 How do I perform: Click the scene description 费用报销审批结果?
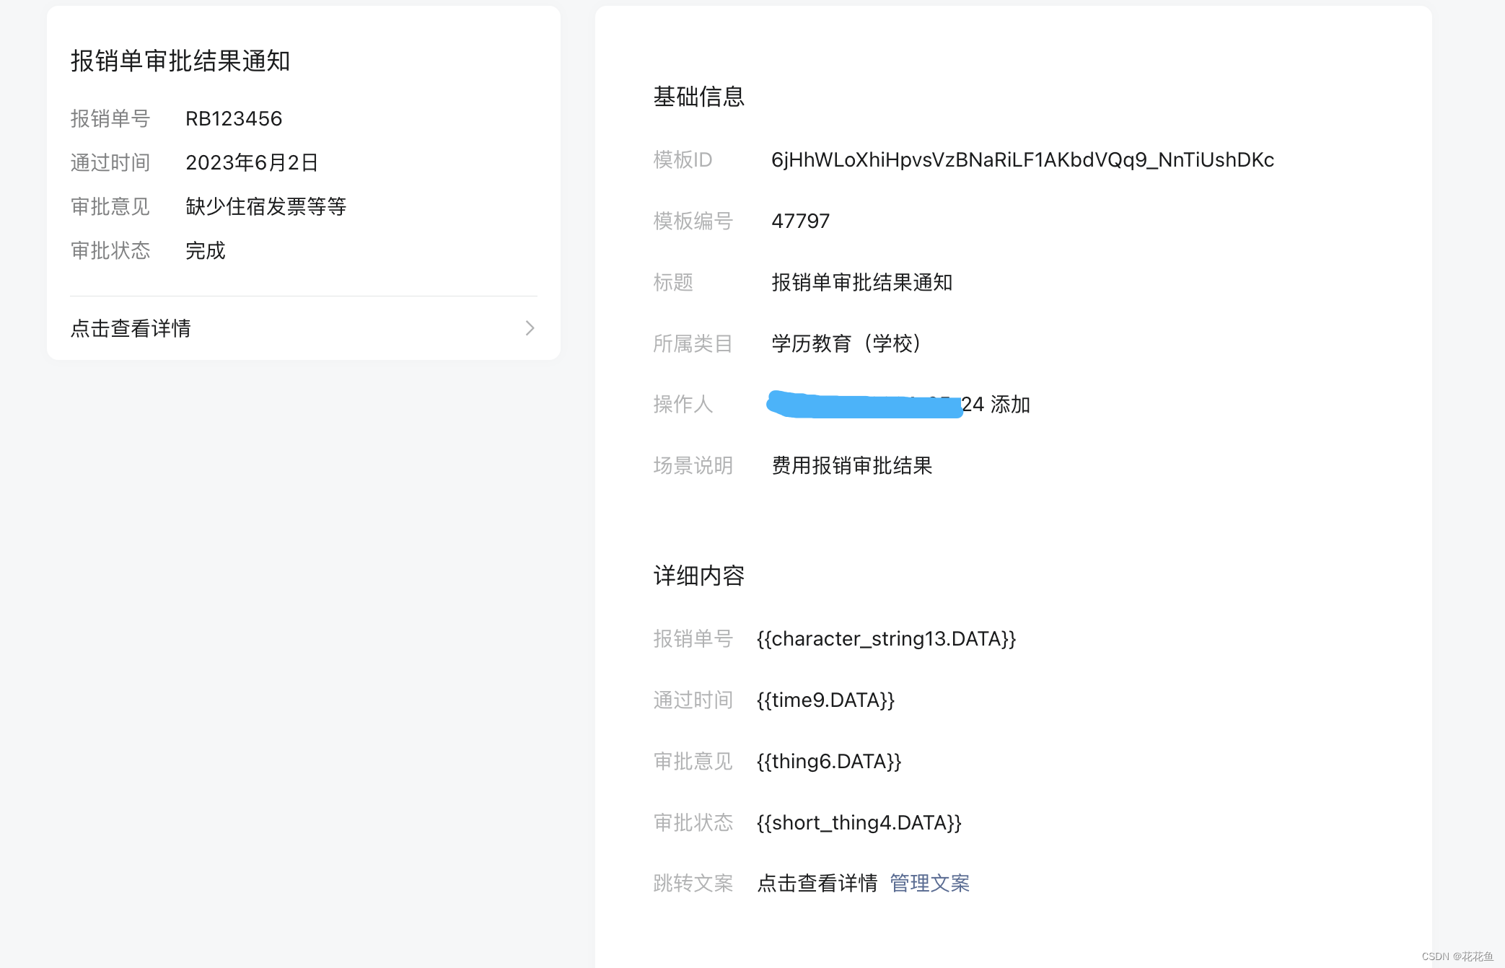(851, 465)
